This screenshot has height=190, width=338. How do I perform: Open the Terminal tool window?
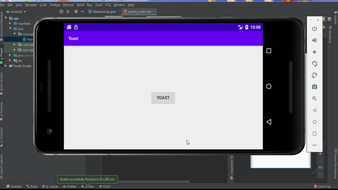(14, 186)
